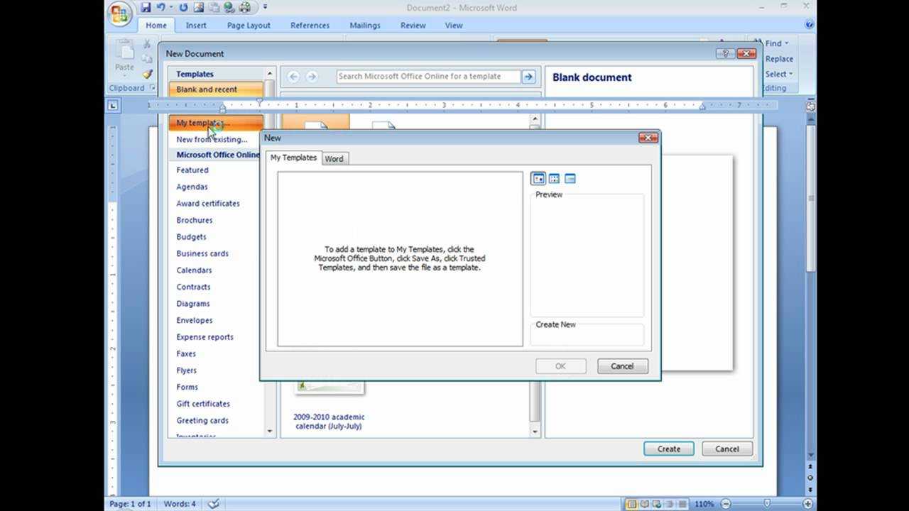The height and width of the screenshot is (511, 909).
Task: Select My templates... in template list
Action: tap(216, 123)
